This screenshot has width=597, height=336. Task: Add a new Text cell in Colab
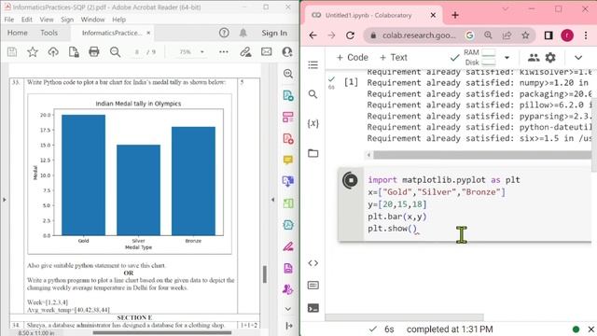394,58
